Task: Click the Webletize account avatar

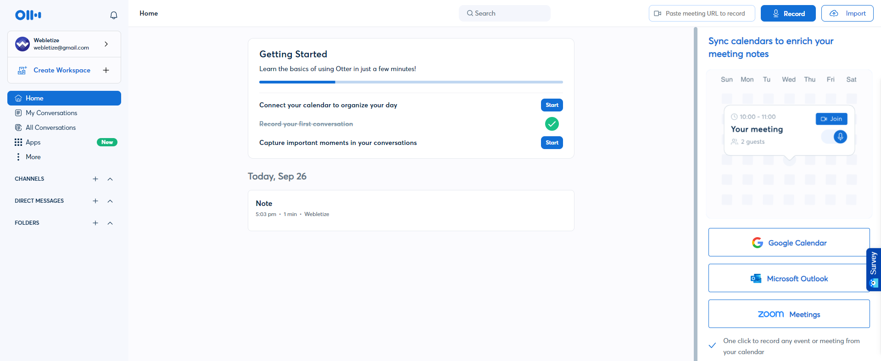Action: tap(22, 44)
